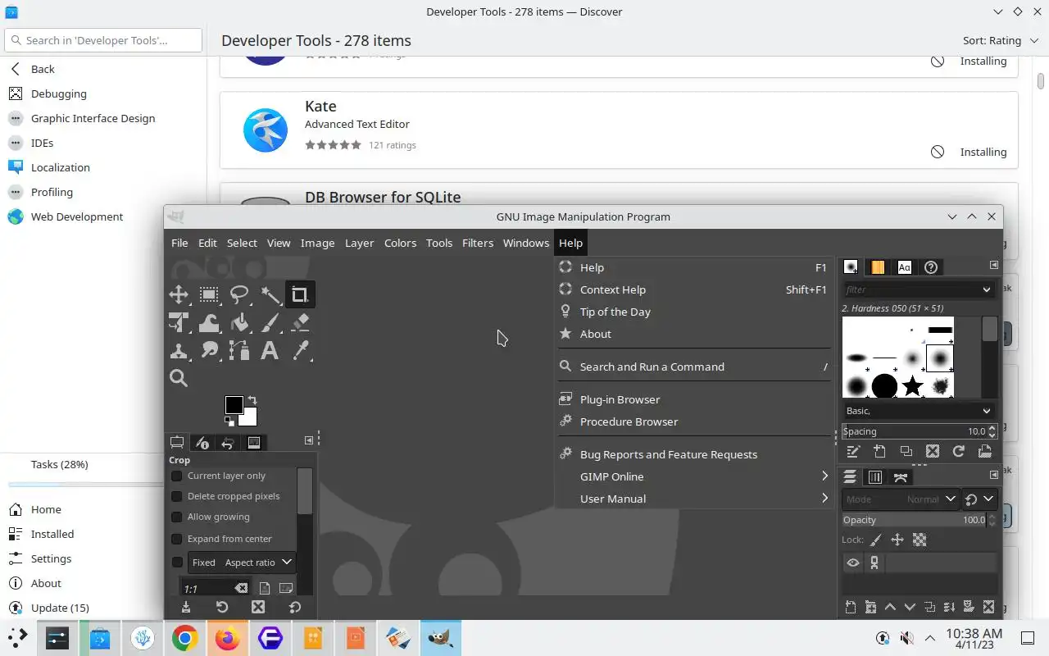1049x656 pixels.
Task: Delete the selected brush
Action: tap(932, 451)
